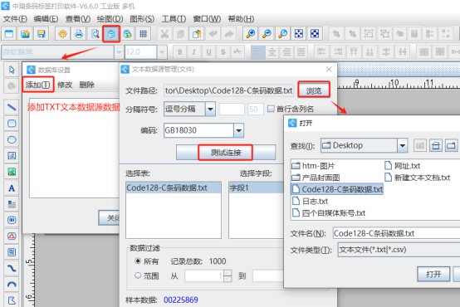
Task: Select the rounded rectangle tool
Action: pos(12,124)
